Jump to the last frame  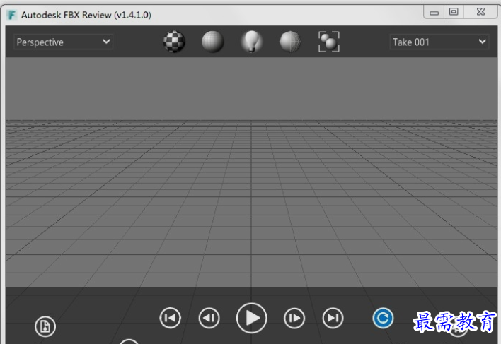tap(333, 319)
